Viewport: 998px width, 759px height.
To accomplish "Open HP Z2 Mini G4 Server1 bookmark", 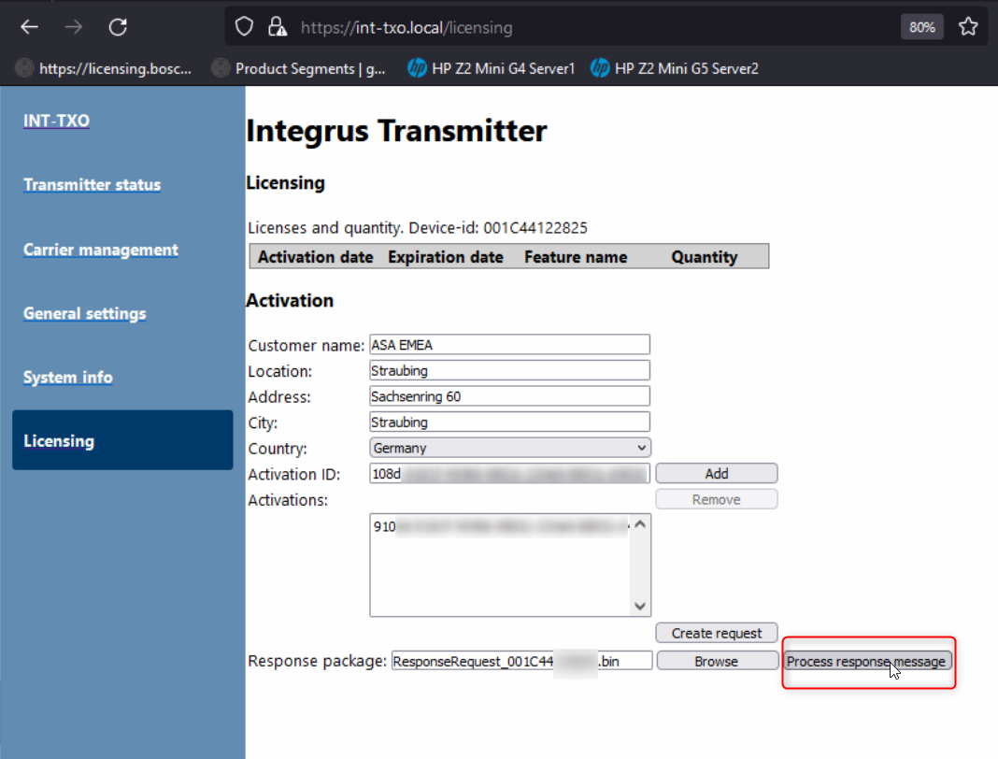I will click(x=492, y=68).
